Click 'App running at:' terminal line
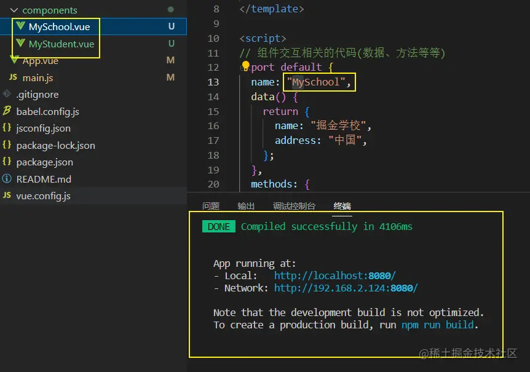The height and width of the screenshot is (372, 530). coord(255,264)
